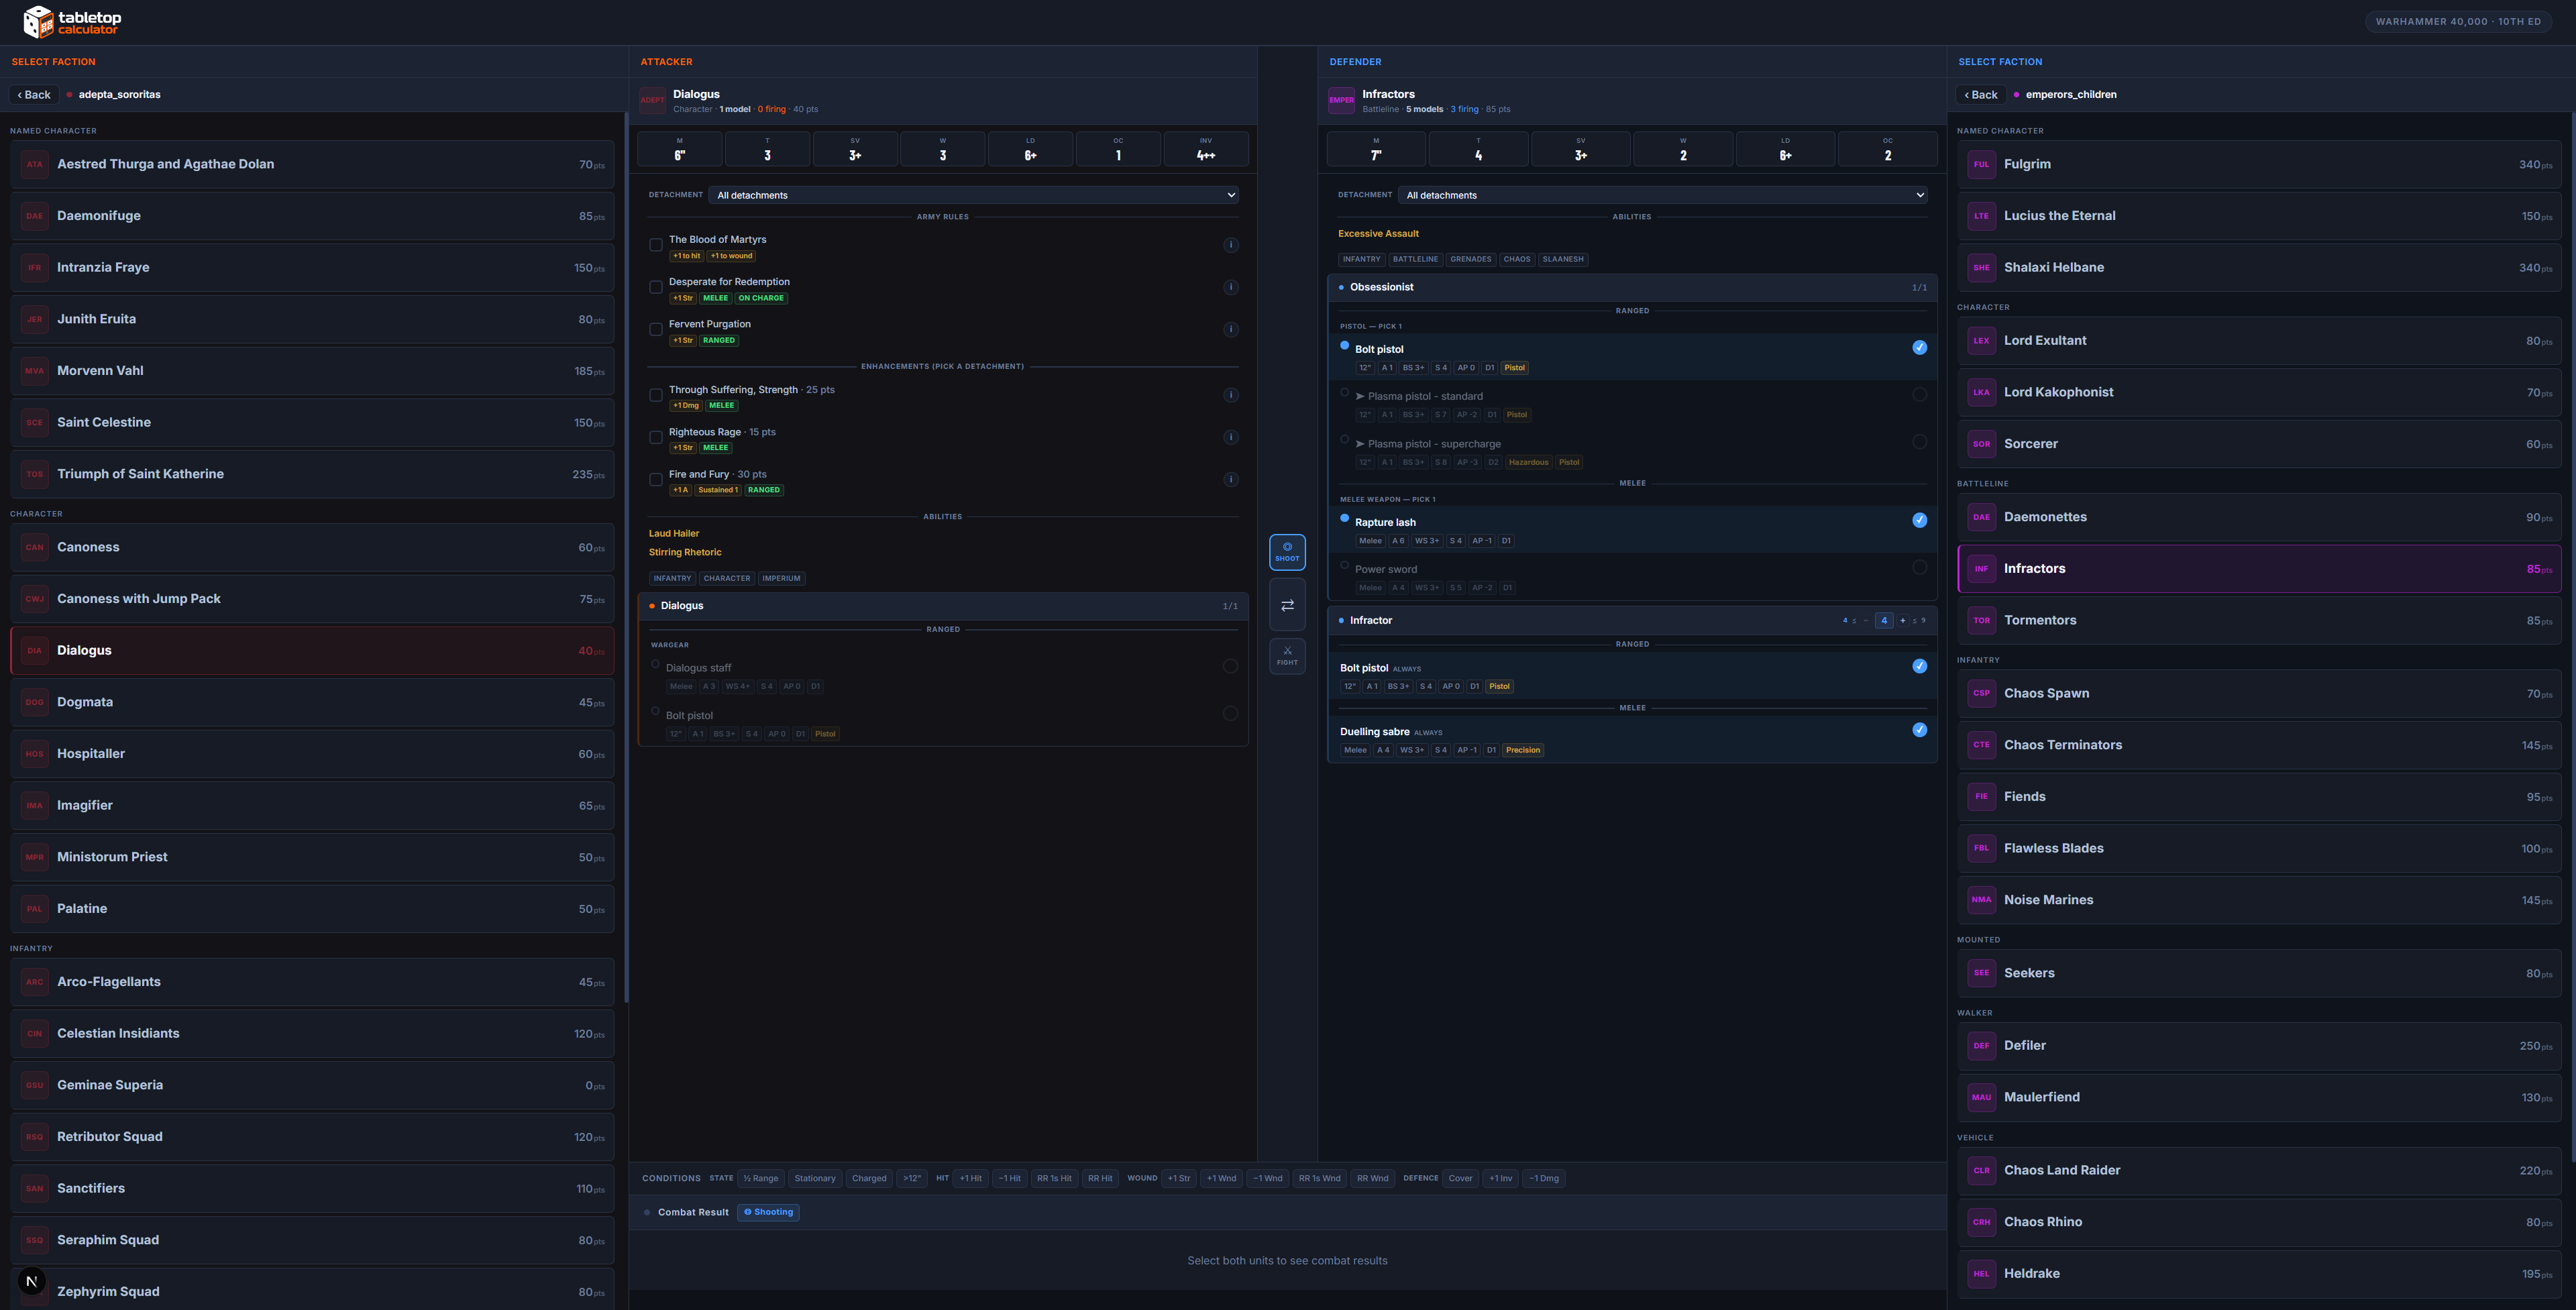The width and height of the screenshot is (2576, 1310).
Task: Click the CSP badge icon for Chaos Spawn
Action: [1981, 693]
